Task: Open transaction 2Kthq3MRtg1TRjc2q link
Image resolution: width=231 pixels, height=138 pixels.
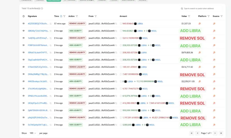Action: tap(38, 74)
